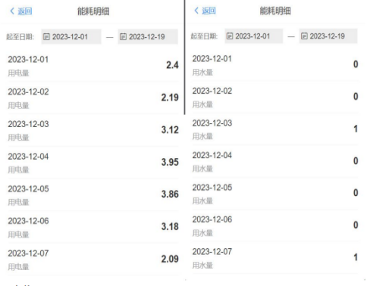Image resolution: width=370 pixels, height=286 pixels.
Task: Select electricity row dated 2023-12-05
Action: point(93,194)
